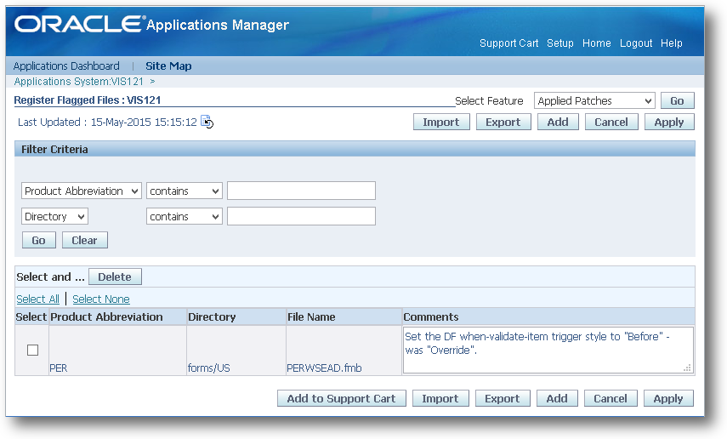Click the Oracle Applications Manager logo

click(x=151, y=24)
